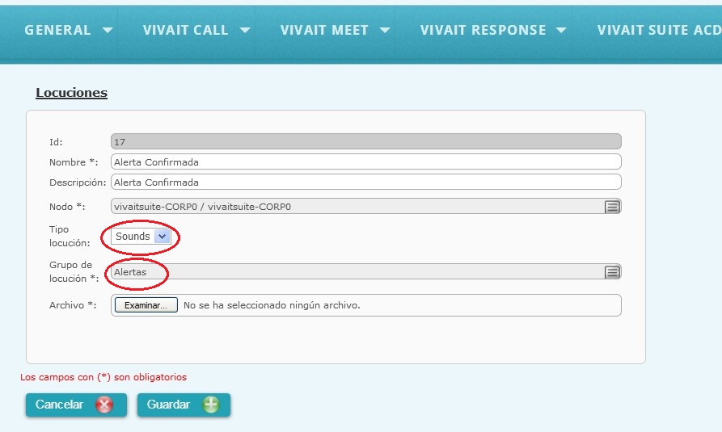The width and height of the screenshot is (722, 432).
Task: Expand the VIVAIT RESPONSE menu arrow
Action: coord(561,31)
